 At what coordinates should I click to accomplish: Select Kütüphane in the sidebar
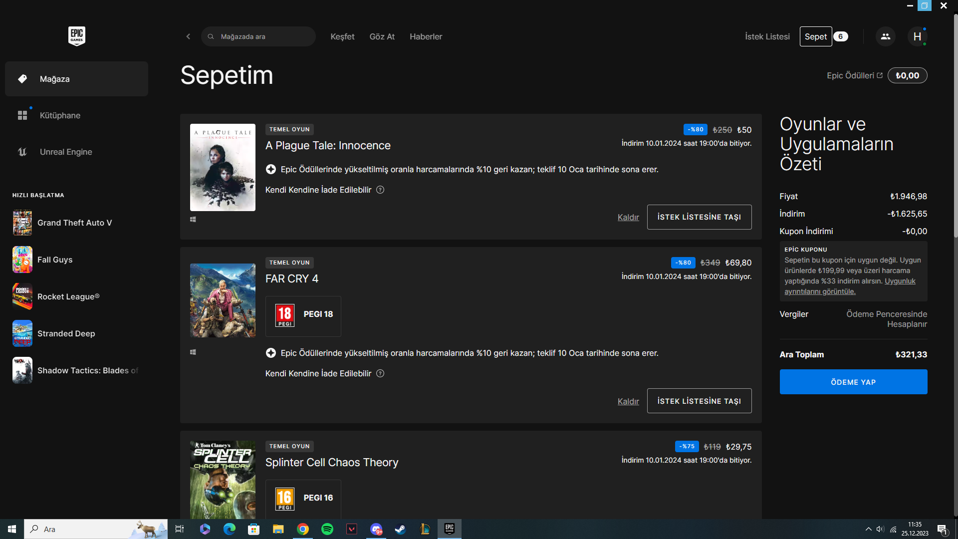(76, 115)
